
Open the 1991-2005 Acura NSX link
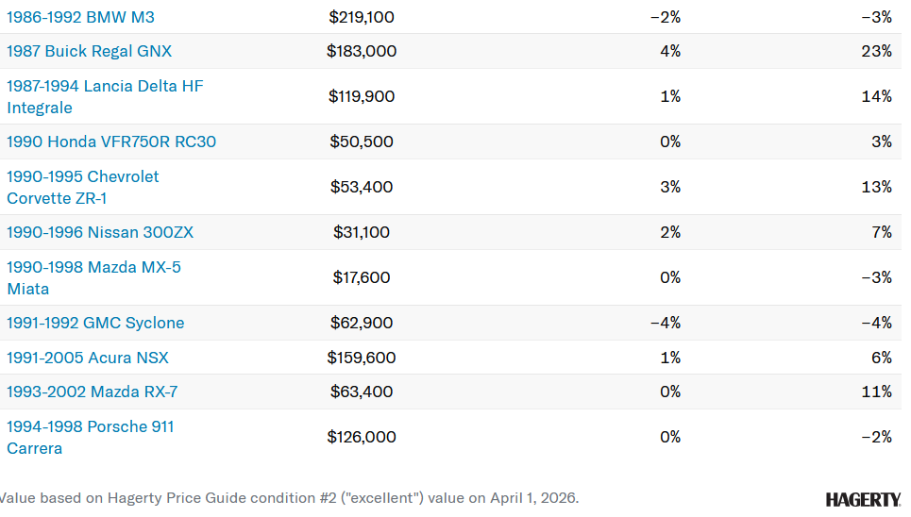pyautogui.click(x=88, y=358)
